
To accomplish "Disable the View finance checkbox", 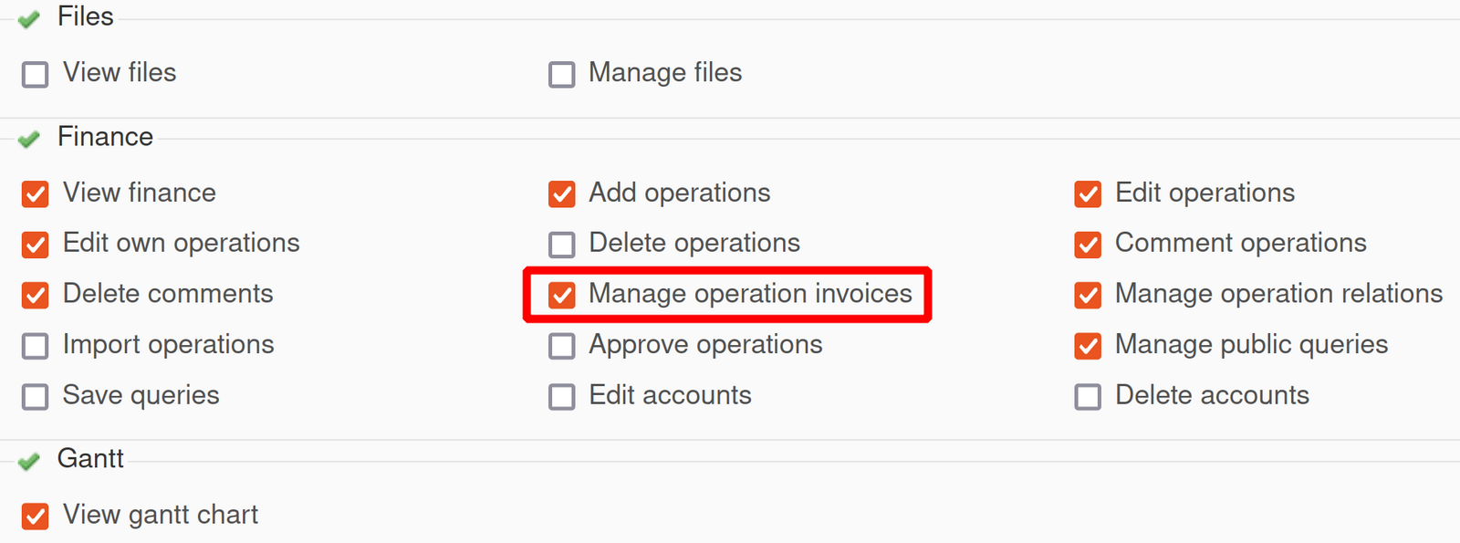I will 34,193.
